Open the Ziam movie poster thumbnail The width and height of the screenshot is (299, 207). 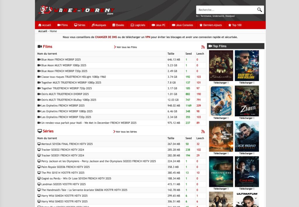(x=247, y=101)
